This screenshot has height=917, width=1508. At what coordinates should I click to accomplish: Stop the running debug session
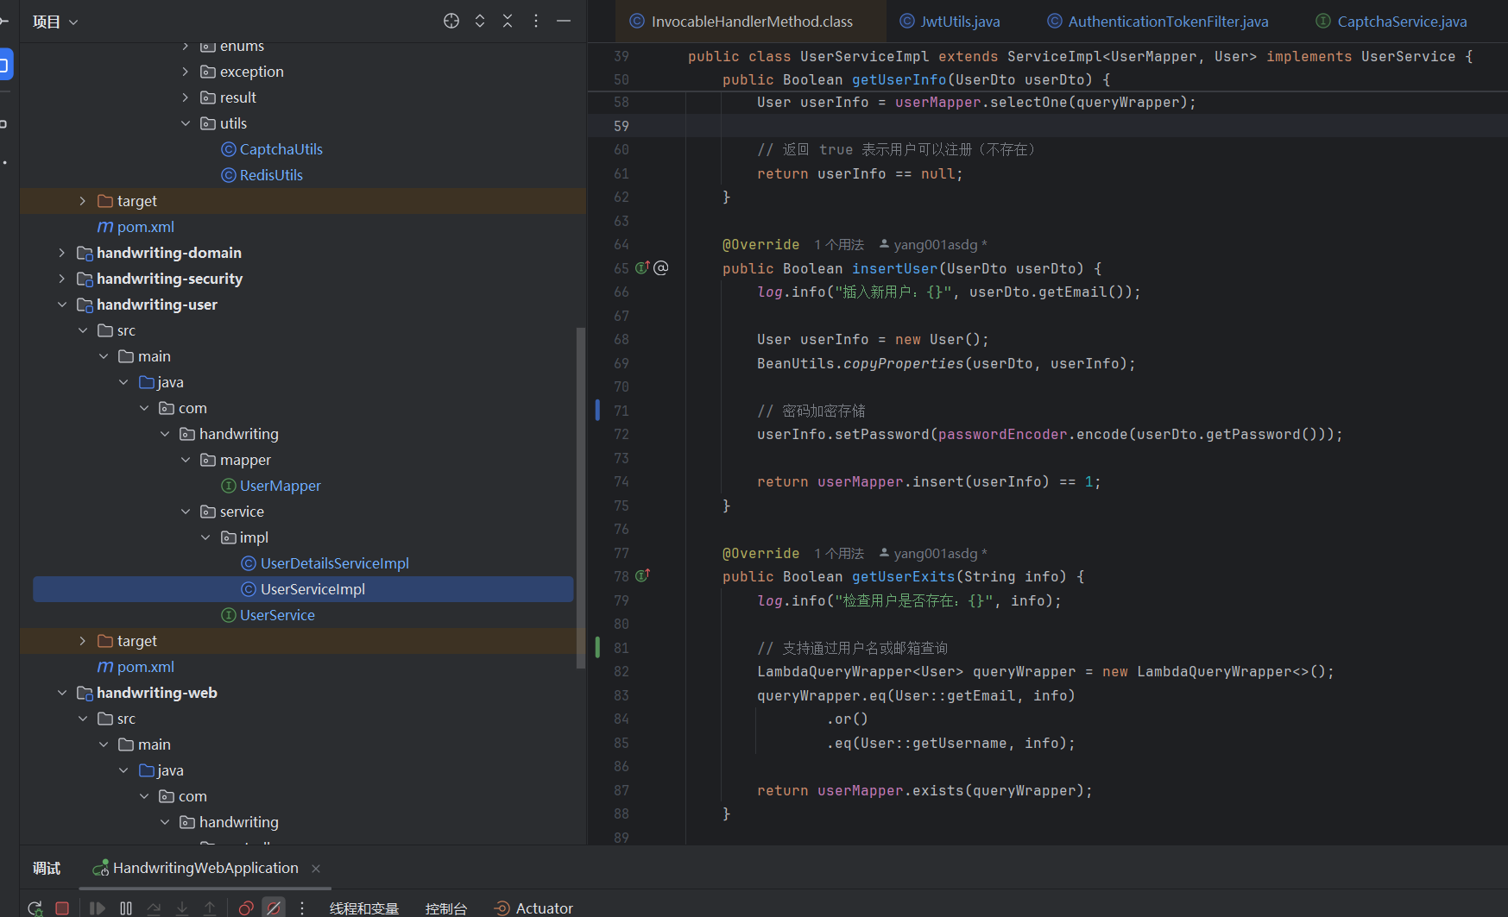[62, 908]
